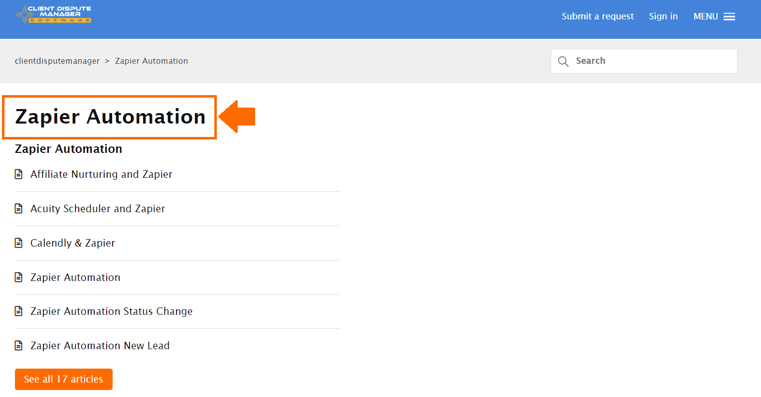Click document icon beside Acuity Scheduler and Zapier
This screenshot has height=397, width=761.
coord(19,209)
